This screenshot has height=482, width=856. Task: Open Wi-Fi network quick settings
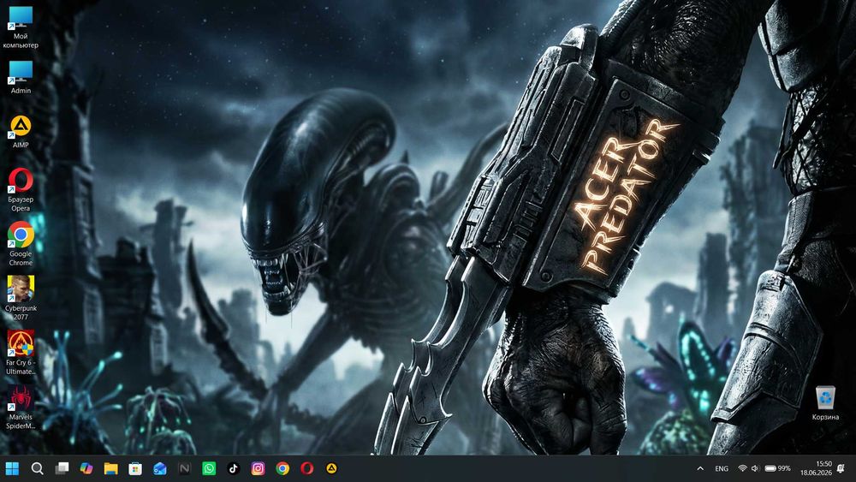point(742,468)
